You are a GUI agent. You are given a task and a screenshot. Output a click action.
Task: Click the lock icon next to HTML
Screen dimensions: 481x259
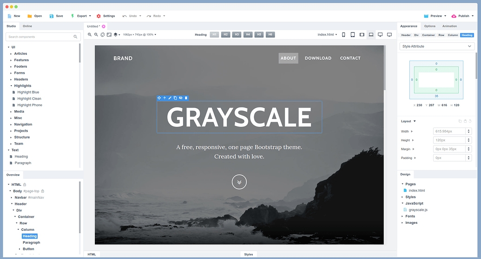click(25, 184)
